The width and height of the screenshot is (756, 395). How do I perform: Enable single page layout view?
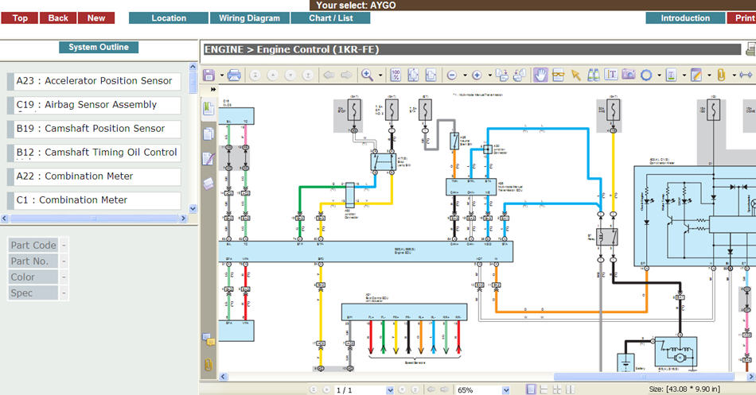pos(532,389)
